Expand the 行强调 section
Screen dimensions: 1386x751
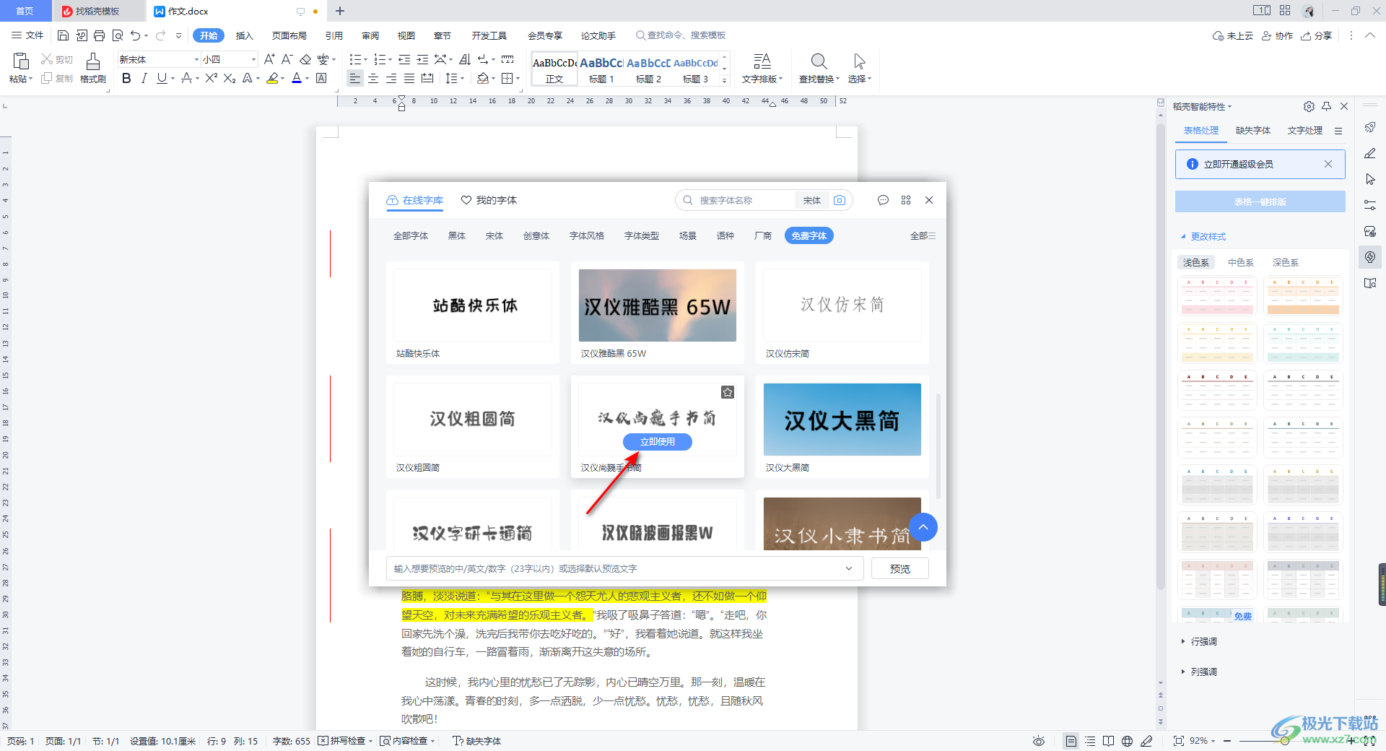tap(1203, 641)
